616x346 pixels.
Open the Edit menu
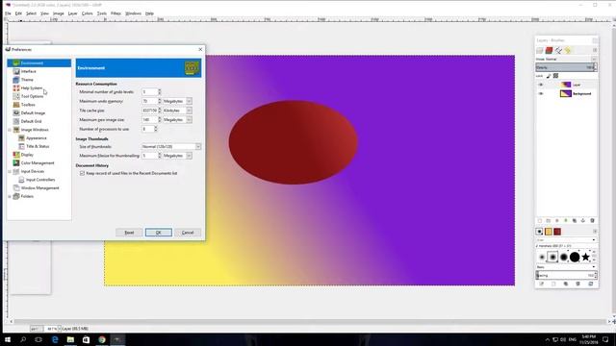18,13
